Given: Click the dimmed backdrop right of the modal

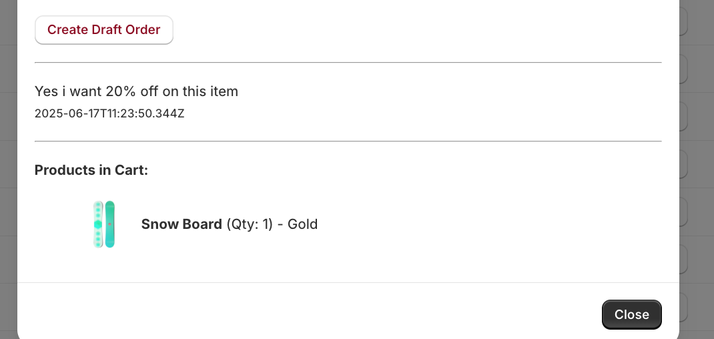Looking at the screenshot, I should (x=697, y=167).
